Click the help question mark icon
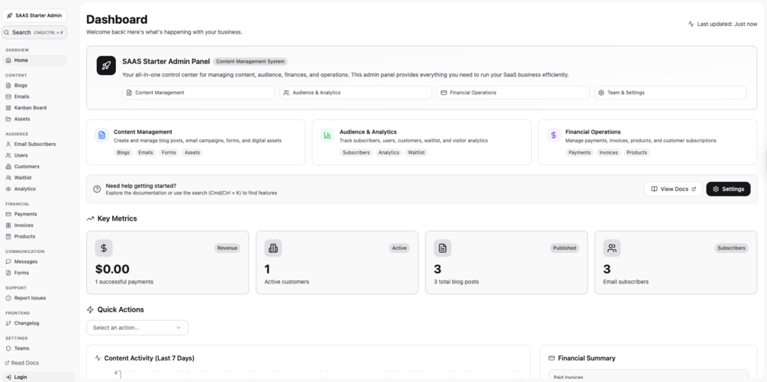 [97, 189]
